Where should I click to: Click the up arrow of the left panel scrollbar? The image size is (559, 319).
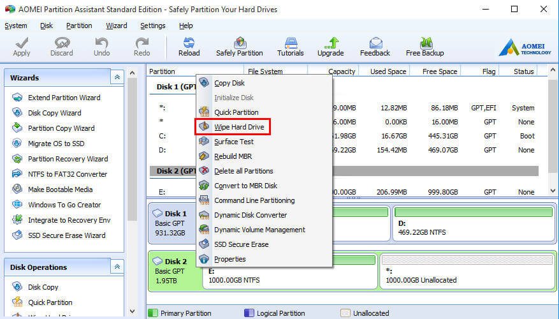click(133, 73)
